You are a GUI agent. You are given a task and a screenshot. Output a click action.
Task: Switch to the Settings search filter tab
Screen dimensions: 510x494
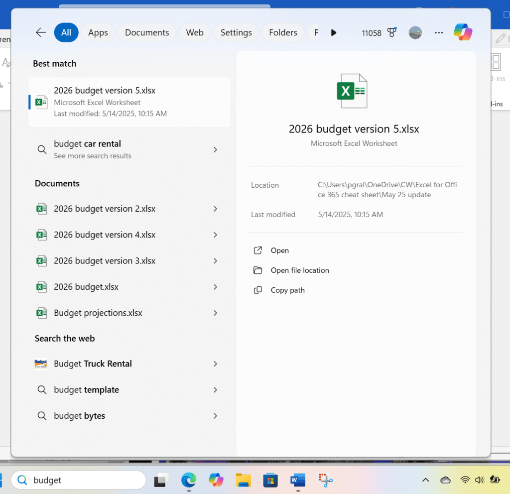[236, 32]
